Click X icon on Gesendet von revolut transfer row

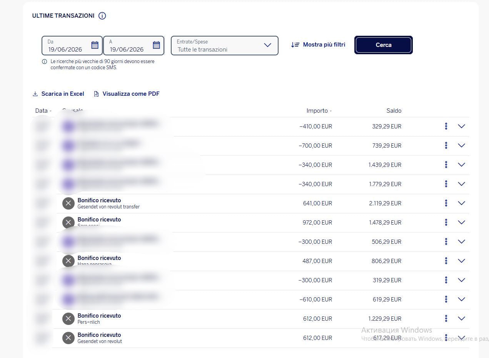[68, 203]
